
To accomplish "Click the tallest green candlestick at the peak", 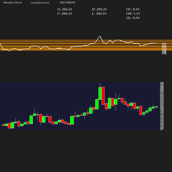I will click(100, 93).
